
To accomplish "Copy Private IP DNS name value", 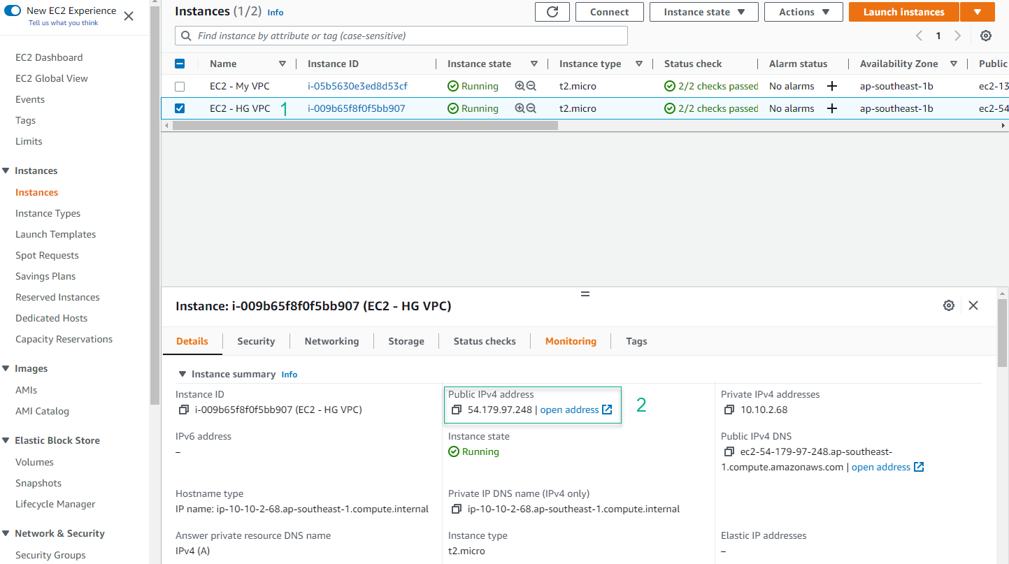I will click(457, 509).
